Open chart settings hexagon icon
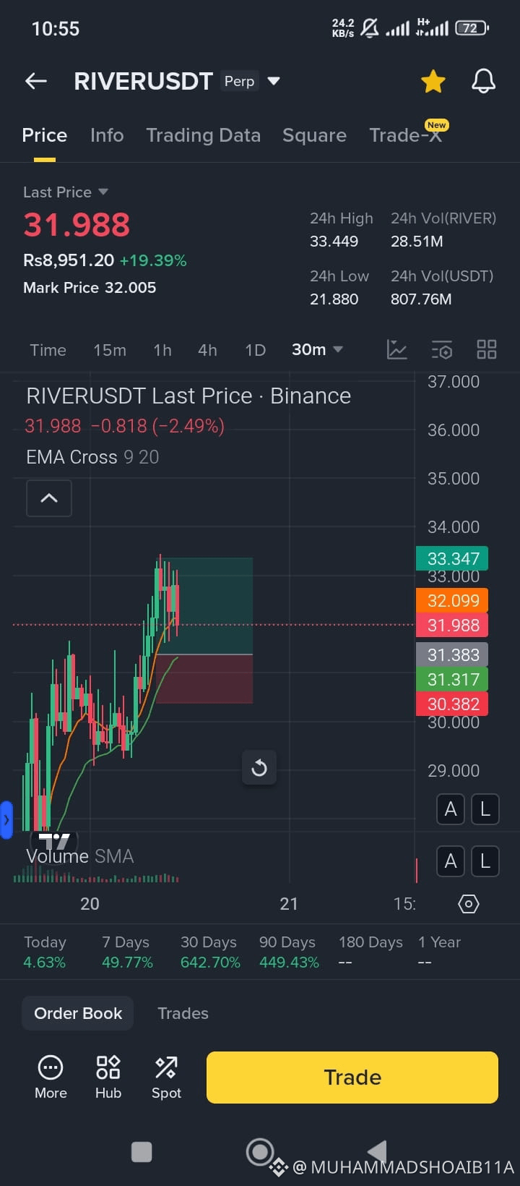Viewport: 520px width, 1186px height. pos(469,904)
